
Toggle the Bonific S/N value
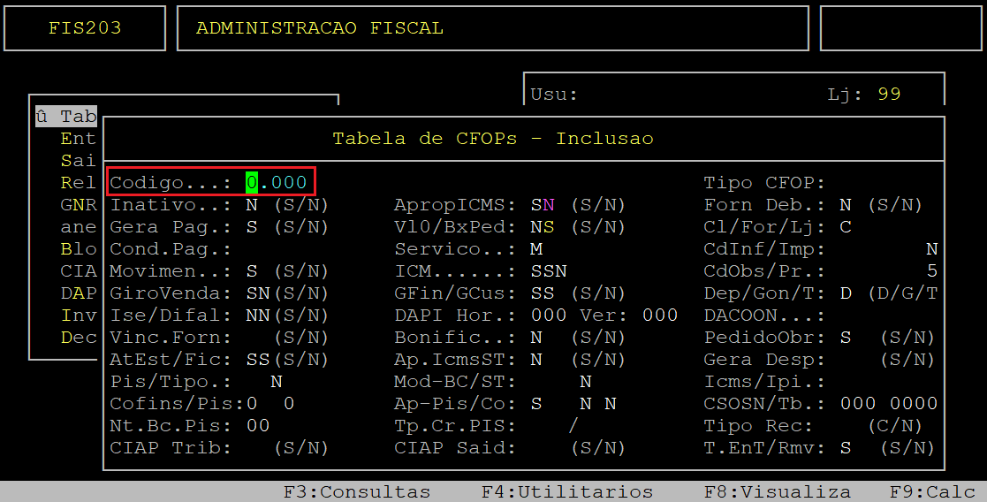pos(536,338)
